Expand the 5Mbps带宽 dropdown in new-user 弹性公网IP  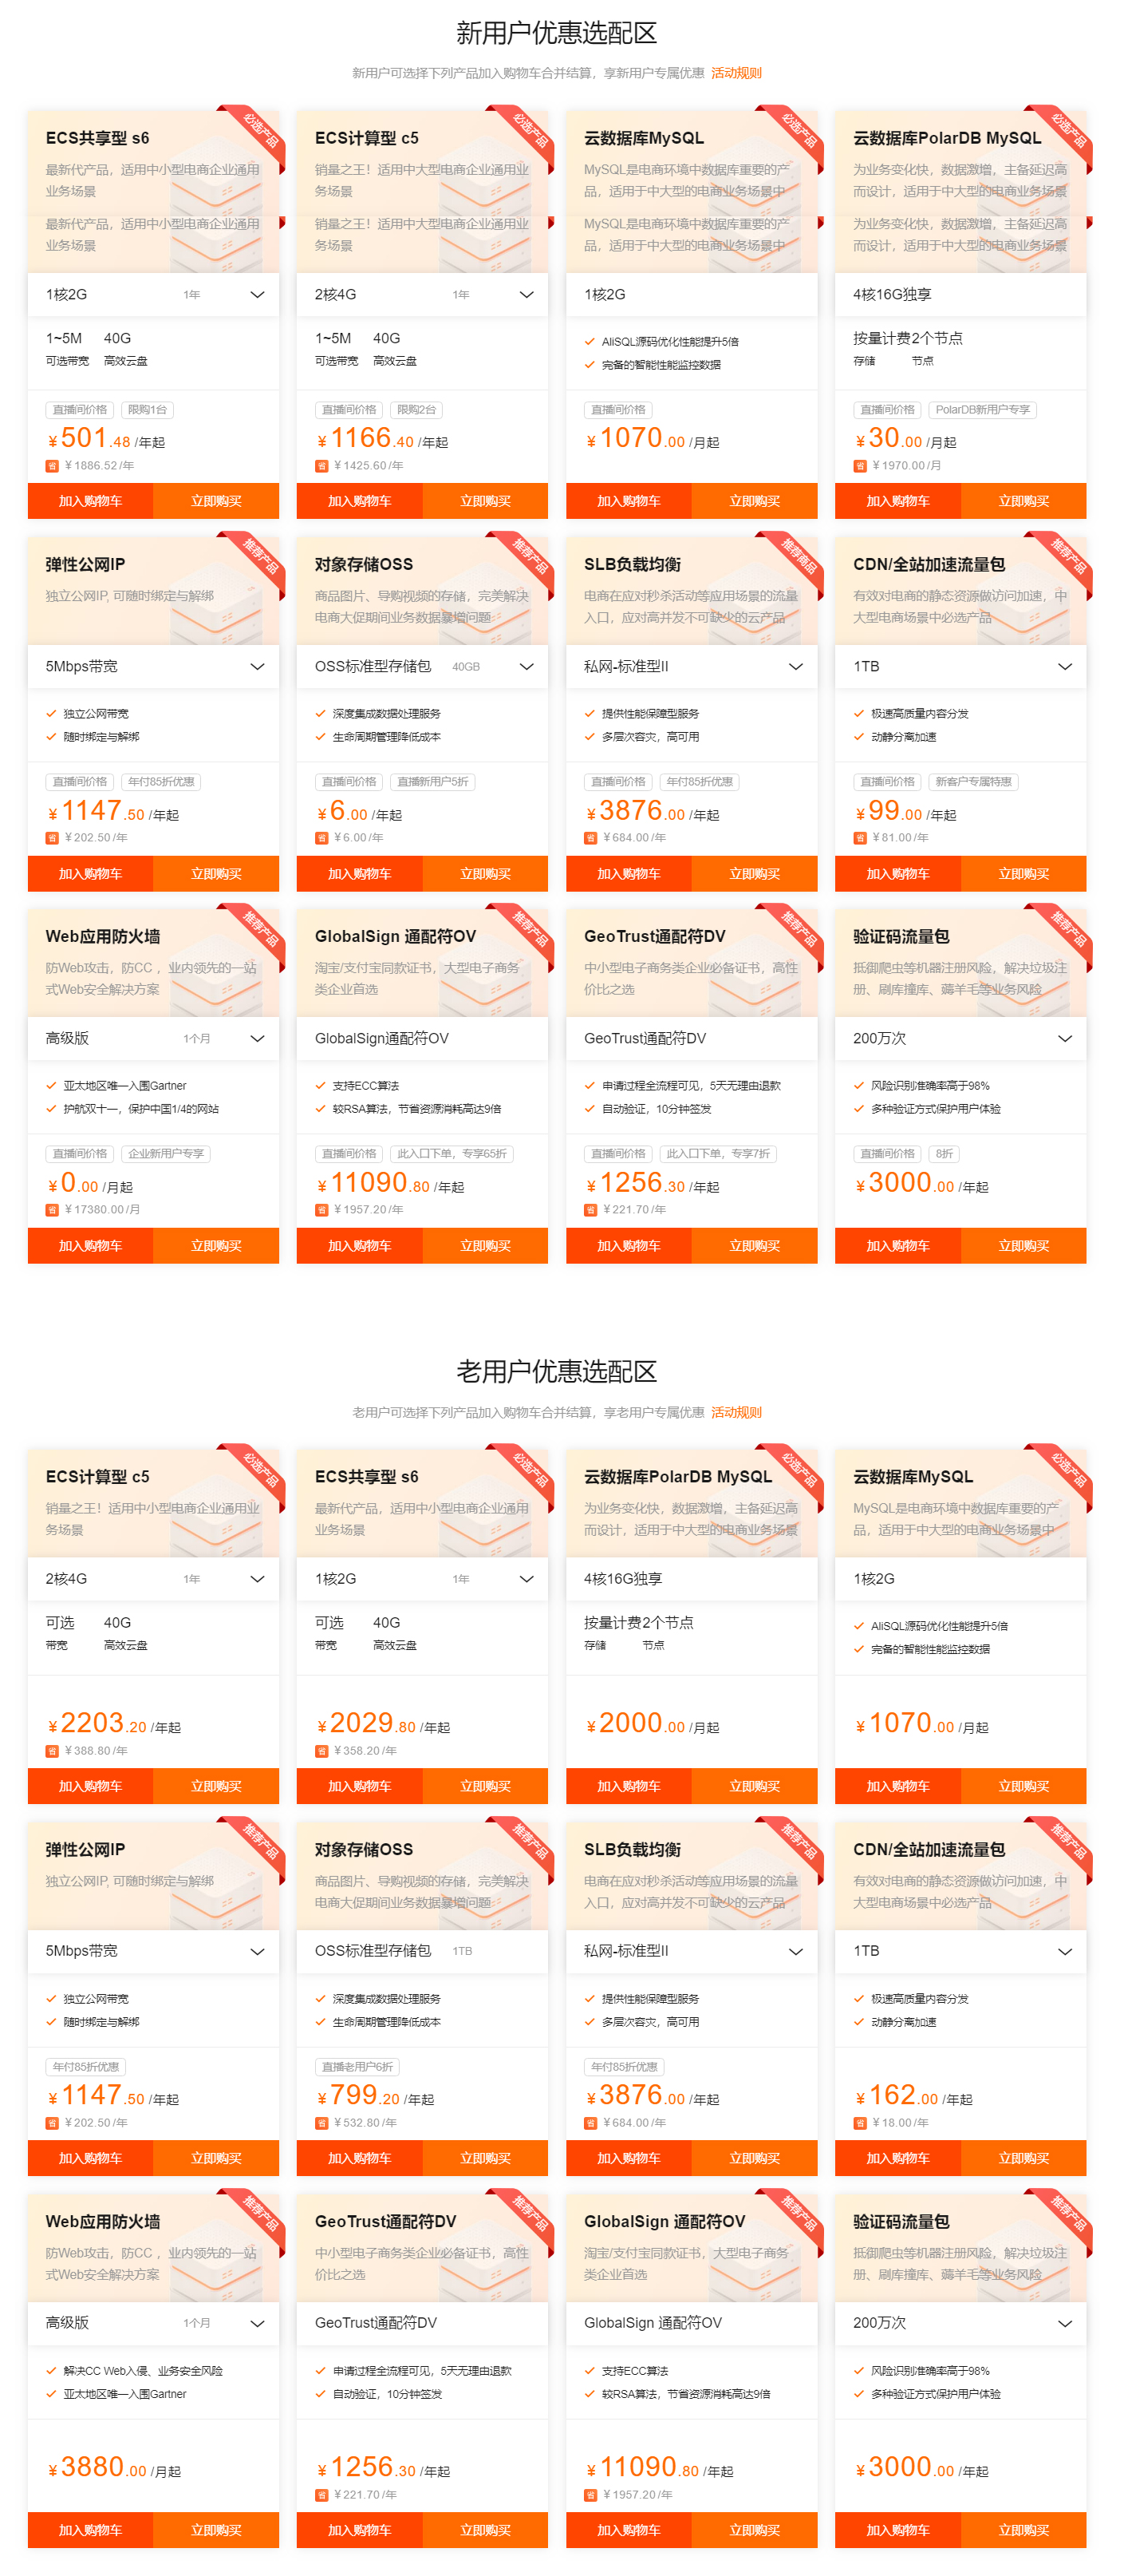click(153, 666)
